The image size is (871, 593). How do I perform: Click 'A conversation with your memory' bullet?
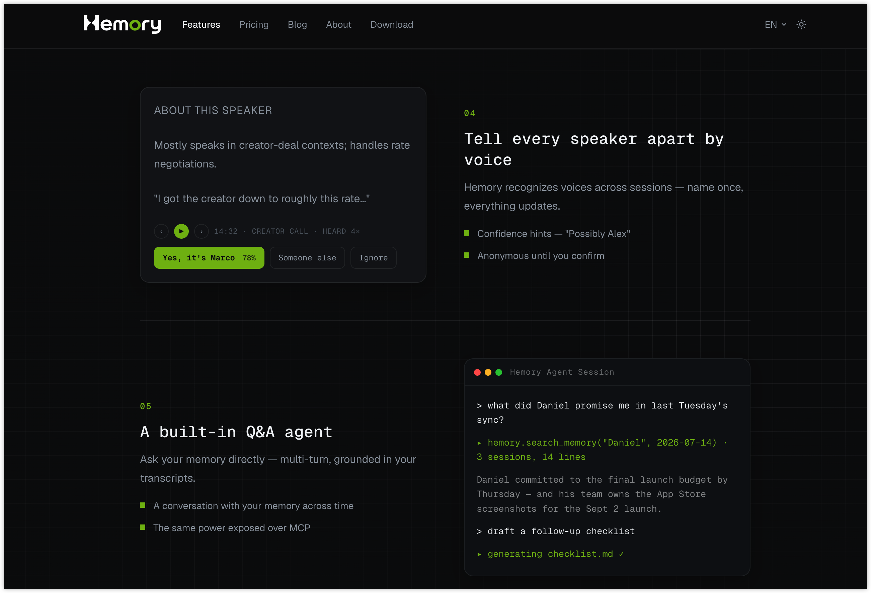tap(253, 506)
